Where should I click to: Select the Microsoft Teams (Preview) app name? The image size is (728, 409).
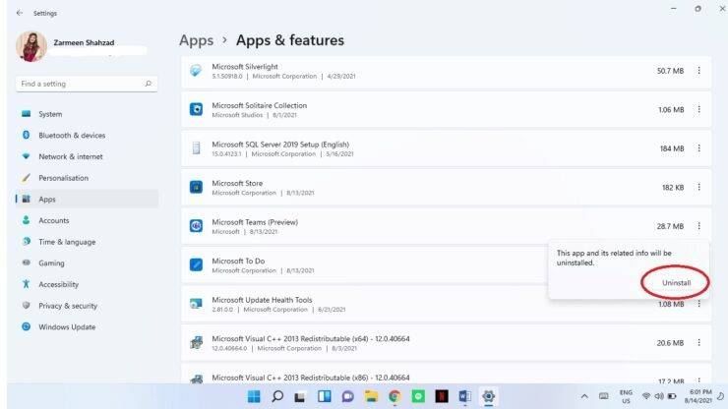coord(255,222)
